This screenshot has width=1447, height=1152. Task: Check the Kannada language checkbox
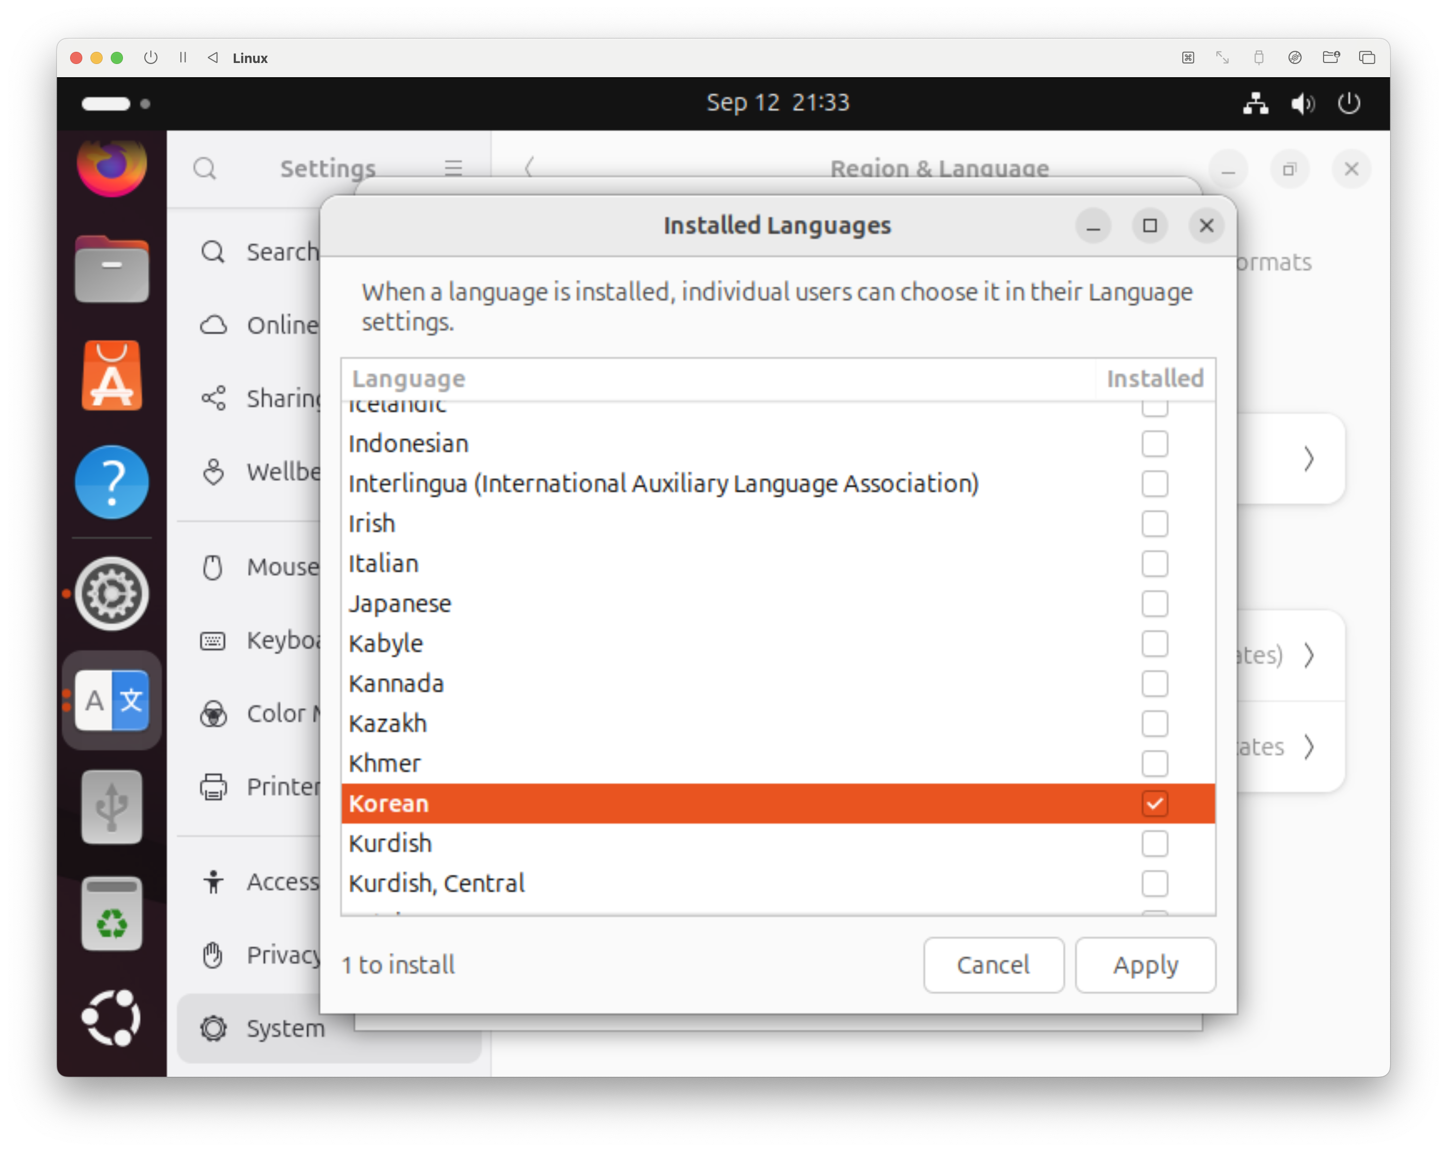(x=1154, y=684)
